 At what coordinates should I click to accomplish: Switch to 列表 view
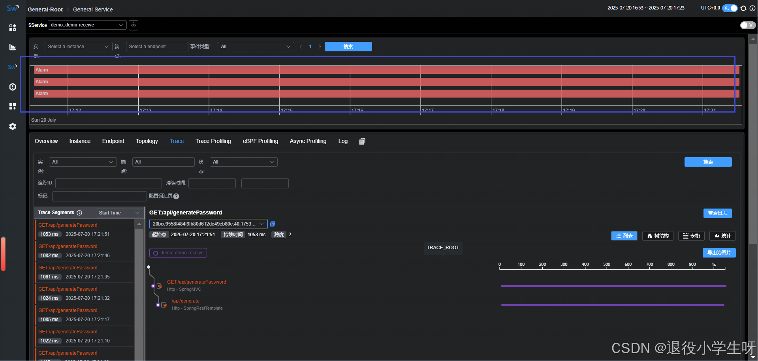tap(624, 236)
